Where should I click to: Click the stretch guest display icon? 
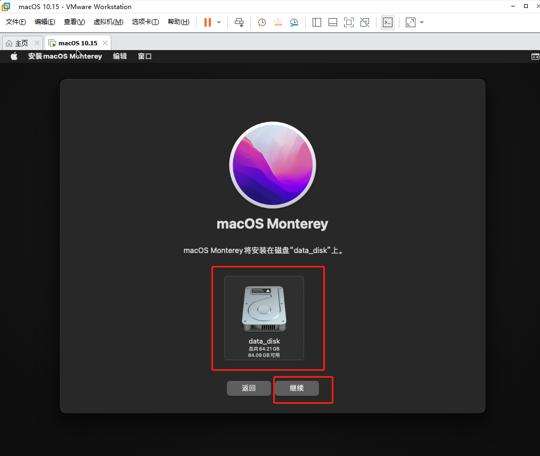[411, 22]
